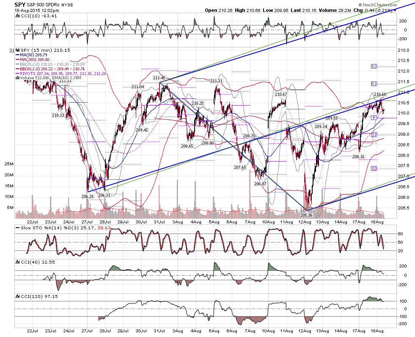Click the 206.26 price annotation

click(x=88, y=196)
